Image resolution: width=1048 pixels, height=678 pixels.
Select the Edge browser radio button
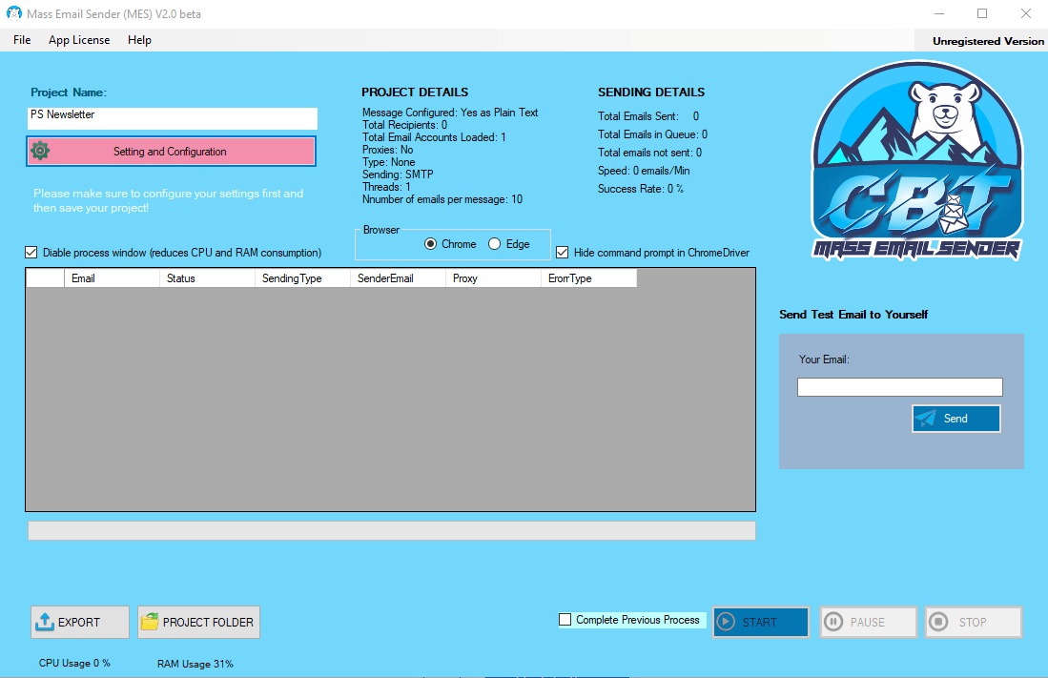tap(495, 243)
